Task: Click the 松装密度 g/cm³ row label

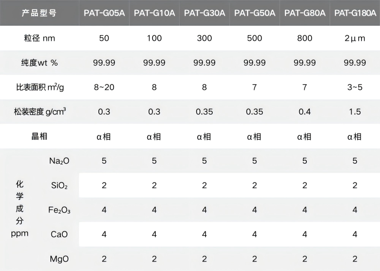Action: 40,112
